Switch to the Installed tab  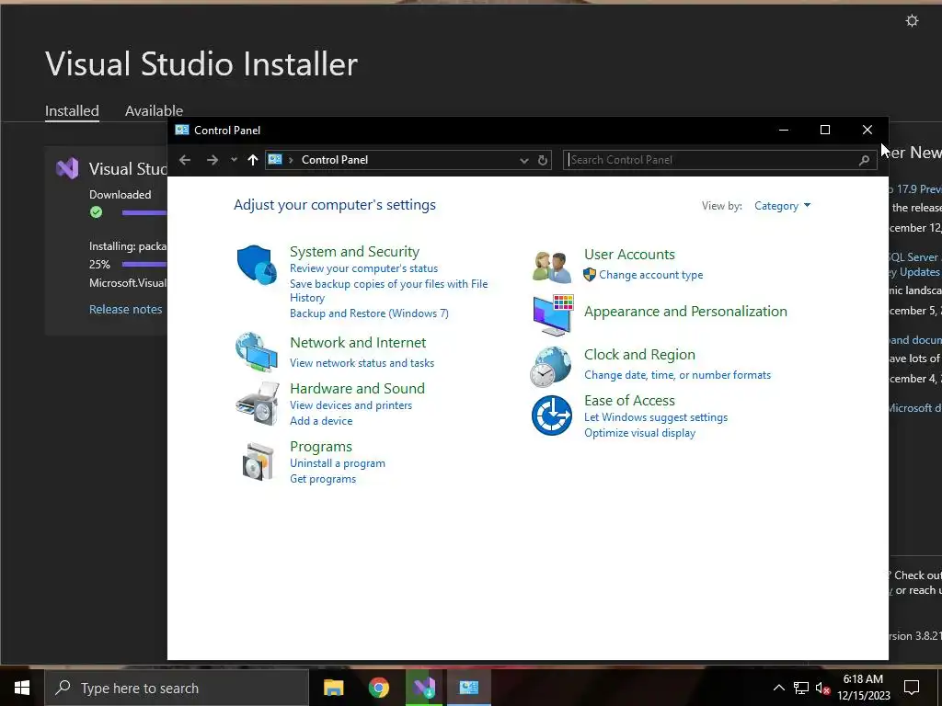[x=72, y=111]
